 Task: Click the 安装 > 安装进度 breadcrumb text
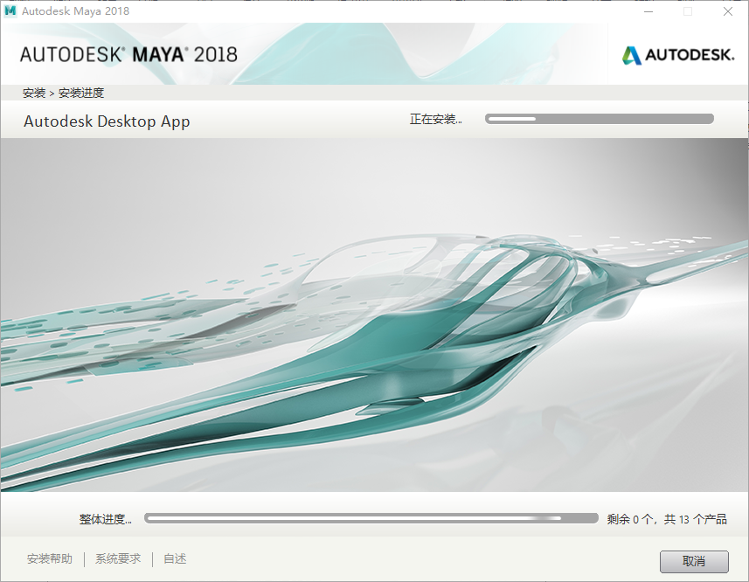(x=63, y=93)
